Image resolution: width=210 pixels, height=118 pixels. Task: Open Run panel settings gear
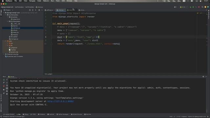pyautogui.click(x=203, y=77)
